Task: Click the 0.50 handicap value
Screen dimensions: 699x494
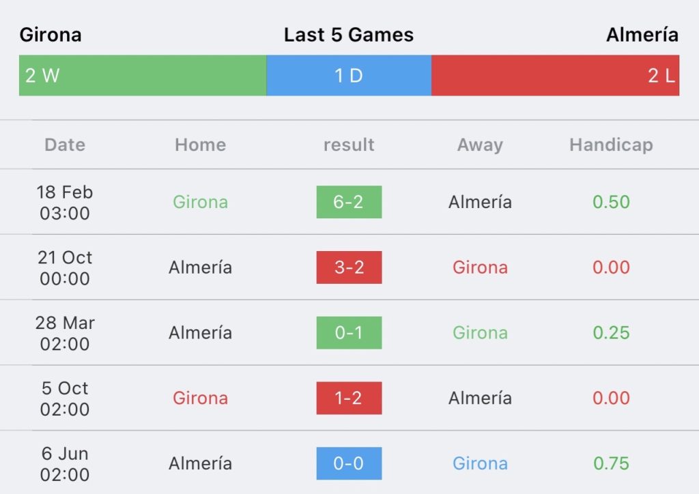Action: point(611,202)
